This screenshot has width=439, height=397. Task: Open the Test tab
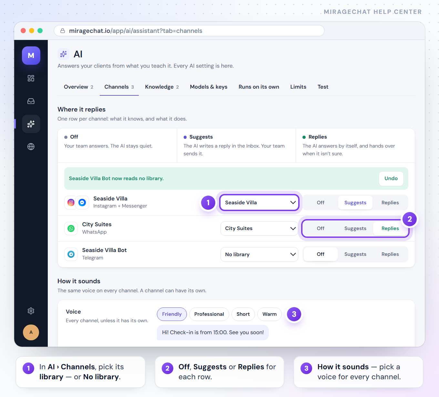click(x=323, y=87)
